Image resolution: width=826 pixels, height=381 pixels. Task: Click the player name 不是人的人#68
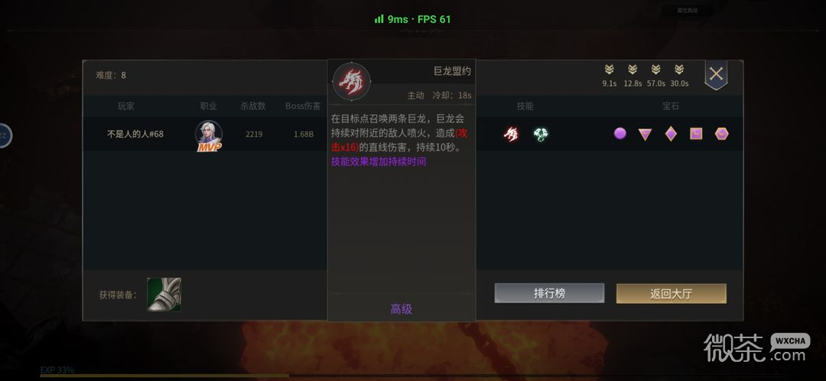(135, 134)
